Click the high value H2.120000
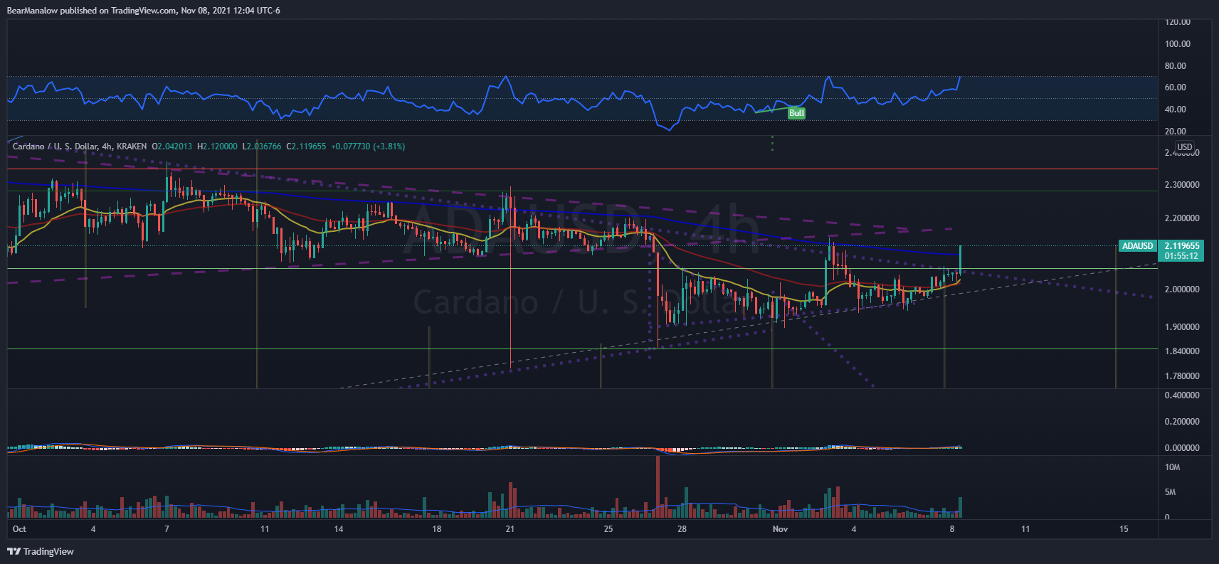 [x=217, y=147]
